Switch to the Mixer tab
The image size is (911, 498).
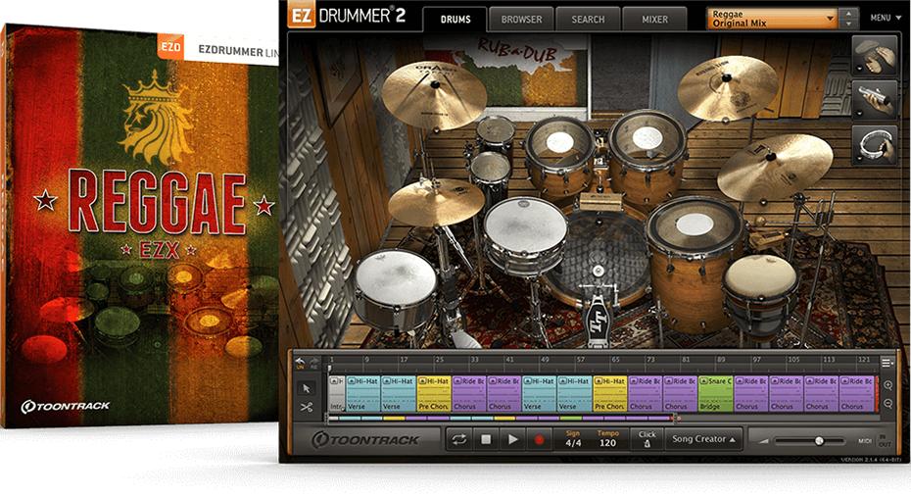click(x=654, y=19)
